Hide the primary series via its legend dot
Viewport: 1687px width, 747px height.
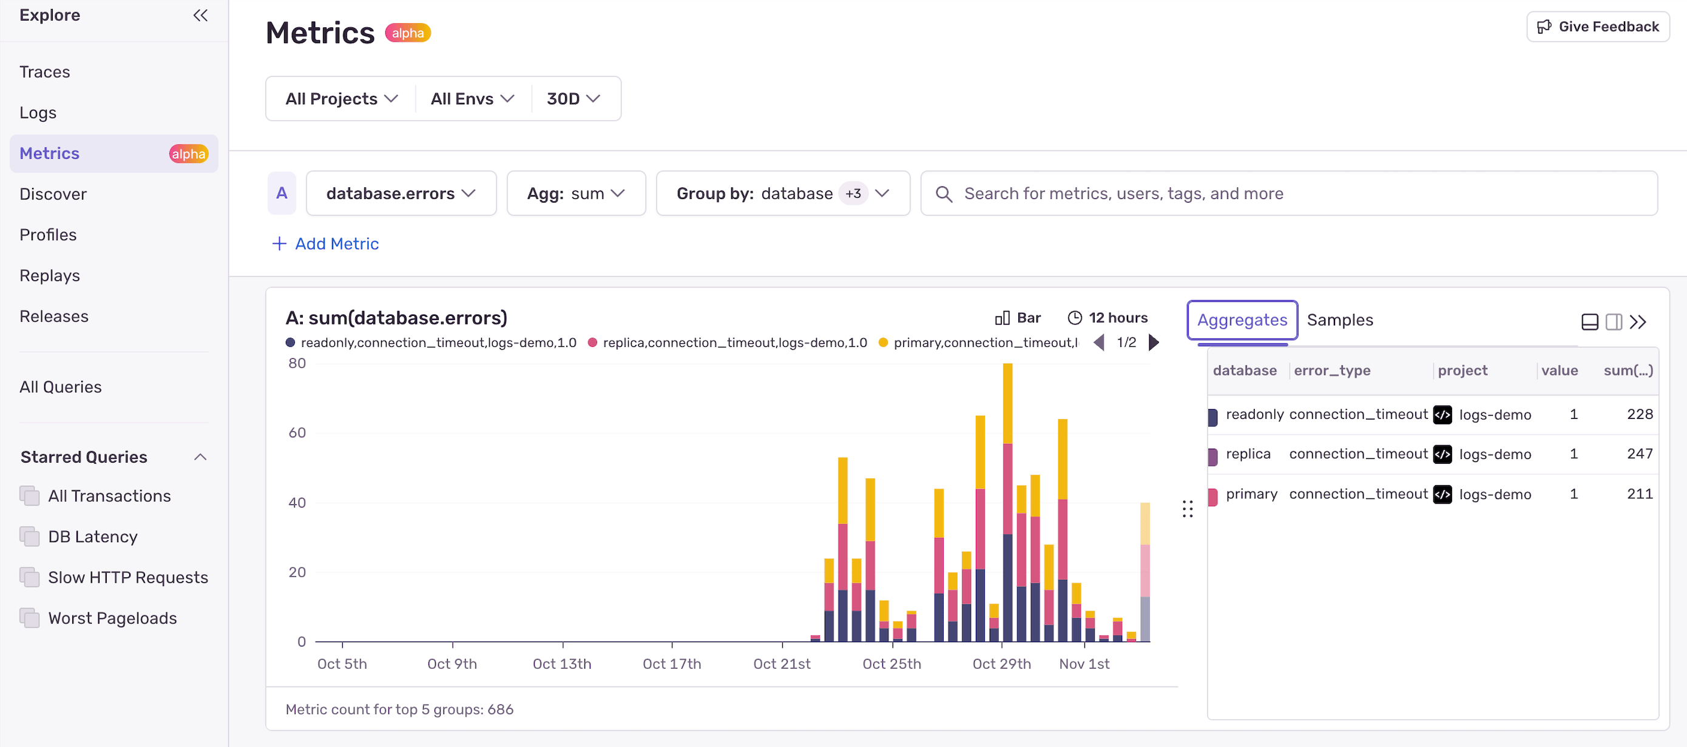tap(884, 342)
